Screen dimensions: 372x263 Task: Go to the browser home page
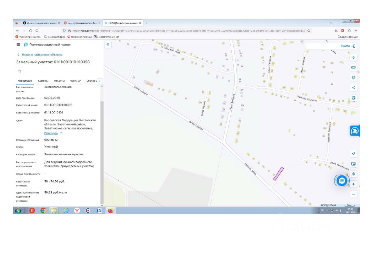37,31
